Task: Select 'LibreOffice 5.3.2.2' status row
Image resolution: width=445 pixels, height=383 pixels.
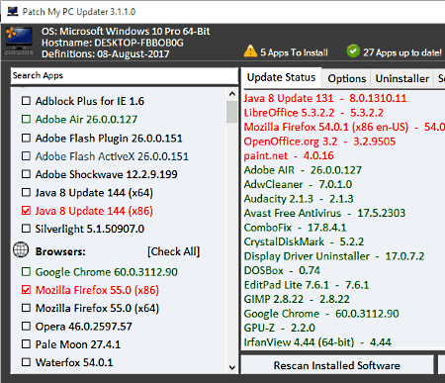Action: 313,113
